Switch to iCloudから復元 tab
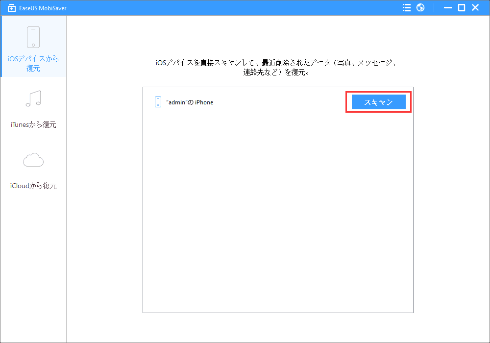This screenshot has width=490, height=343. [33, 171]
